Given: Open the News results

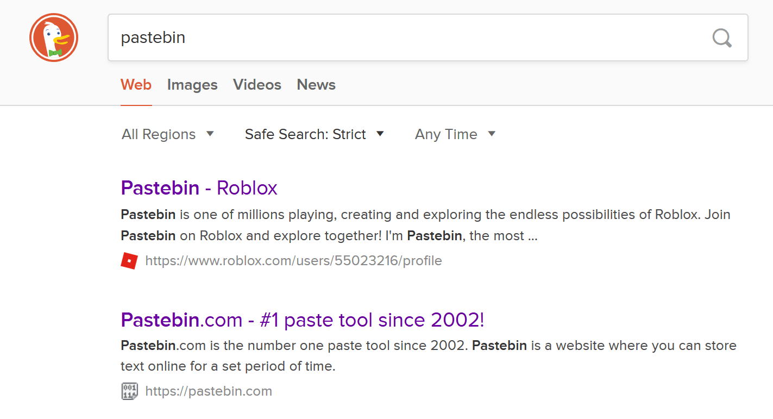Looking at the screenshot, I should pos(316,85).
